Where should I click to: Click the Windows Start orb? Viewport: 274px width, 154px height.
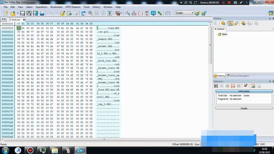(x=5, y=151)
